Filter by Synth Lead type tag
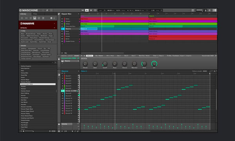This screenshot has width=235, height=141. click(25, 42)
